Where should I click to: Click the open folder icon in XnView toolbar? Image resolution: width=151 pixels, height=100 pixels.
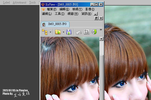point(58,32)
